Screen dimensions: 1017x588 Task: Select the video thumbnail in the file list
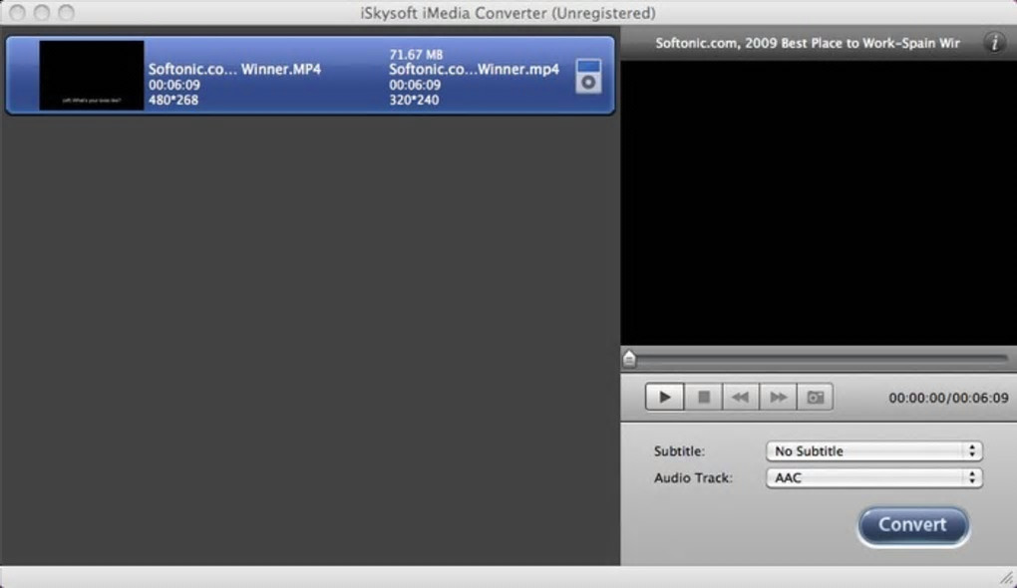(x=92, y=75)
